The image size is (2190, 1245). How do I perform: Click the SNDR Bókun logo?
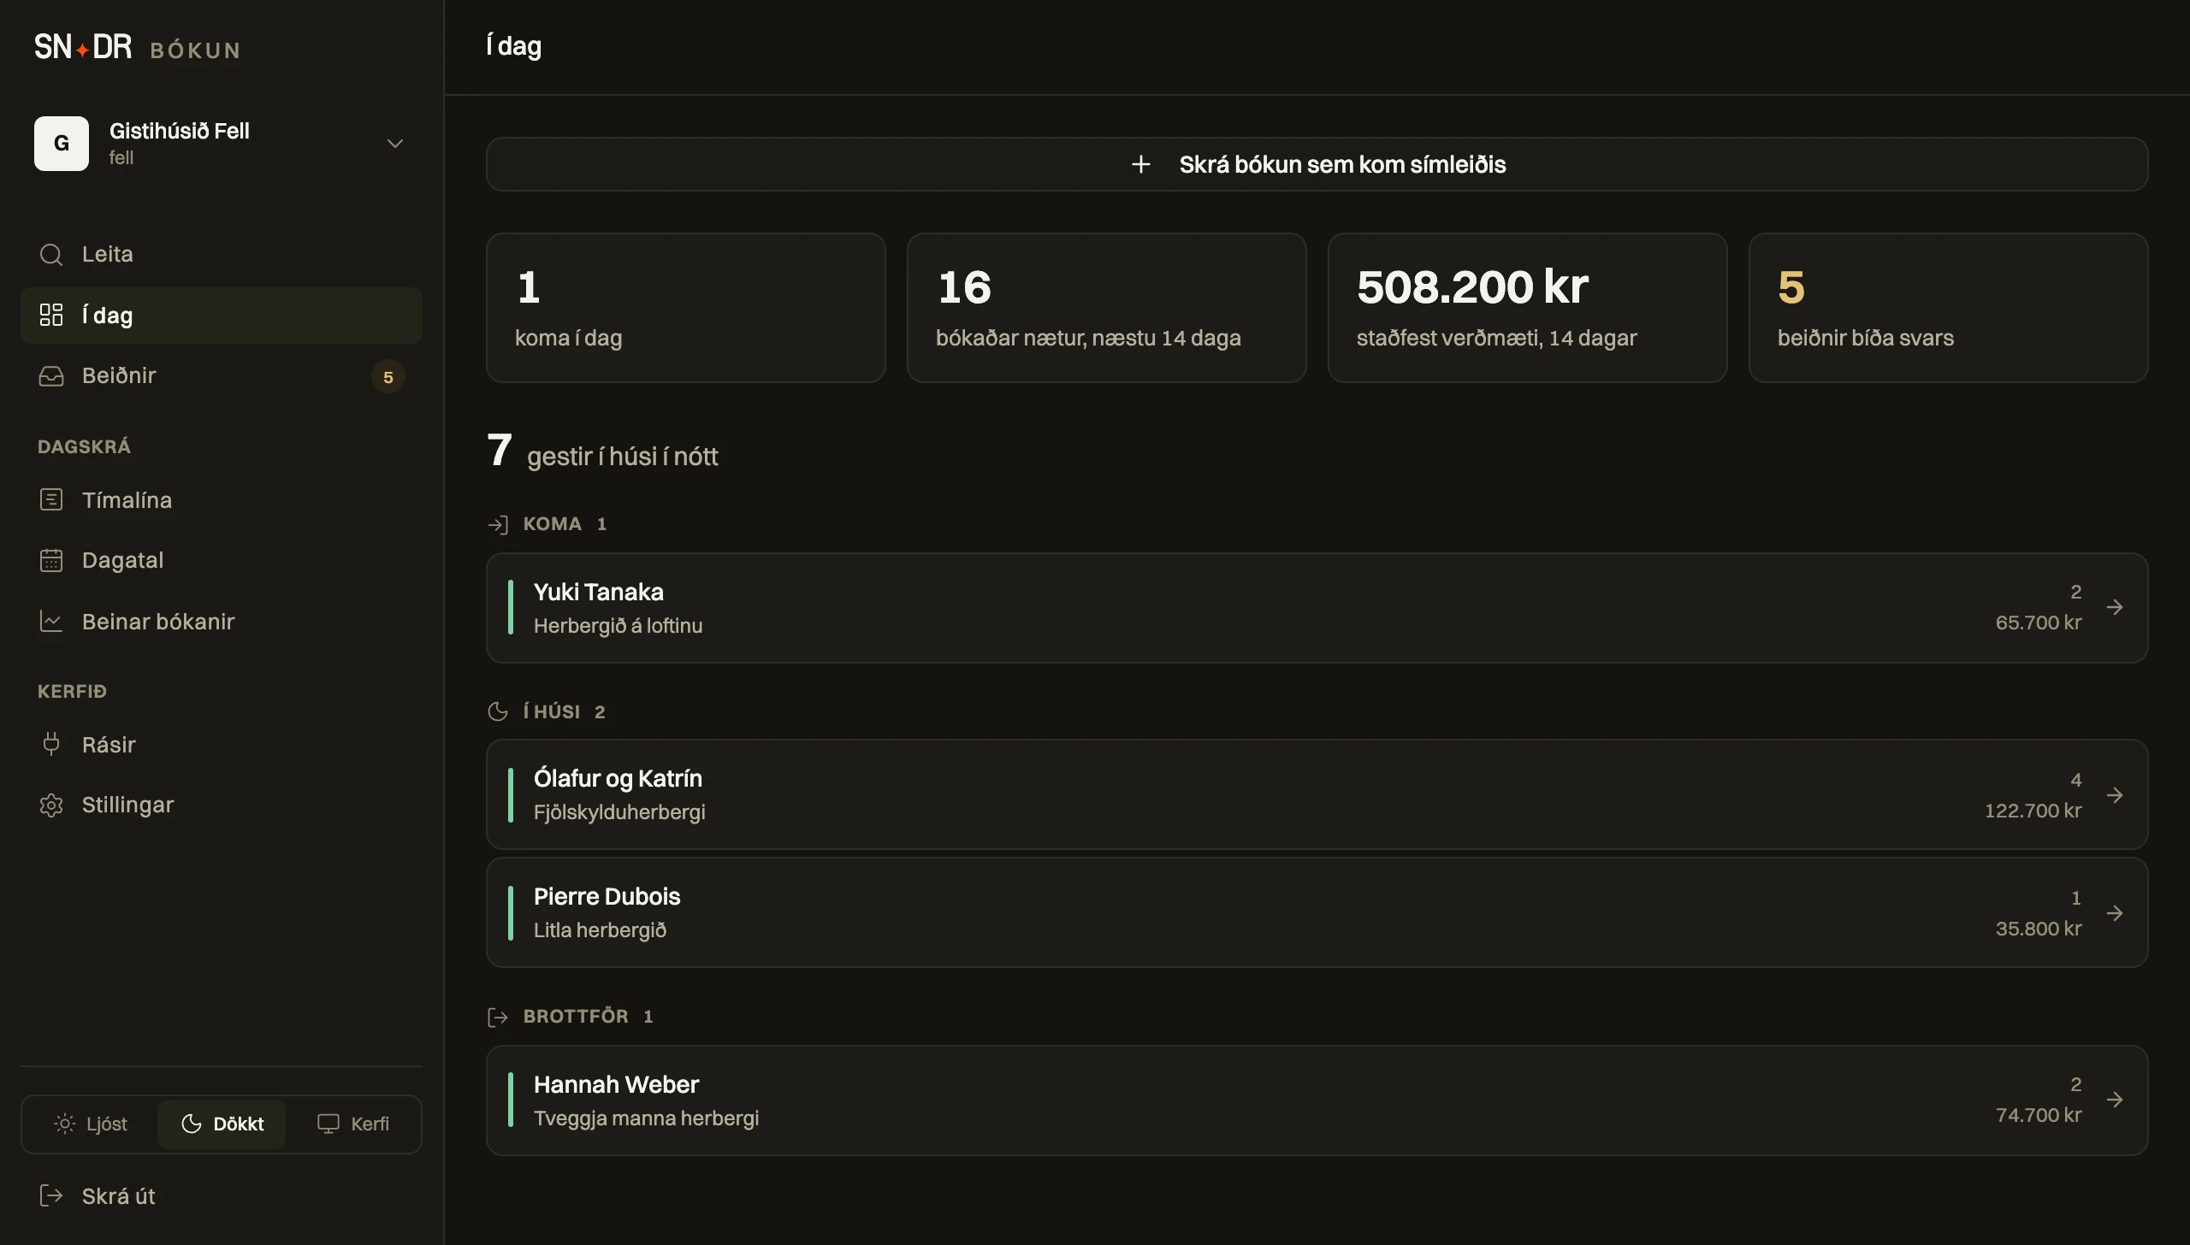pyautogui.click(x=137, y=47)
